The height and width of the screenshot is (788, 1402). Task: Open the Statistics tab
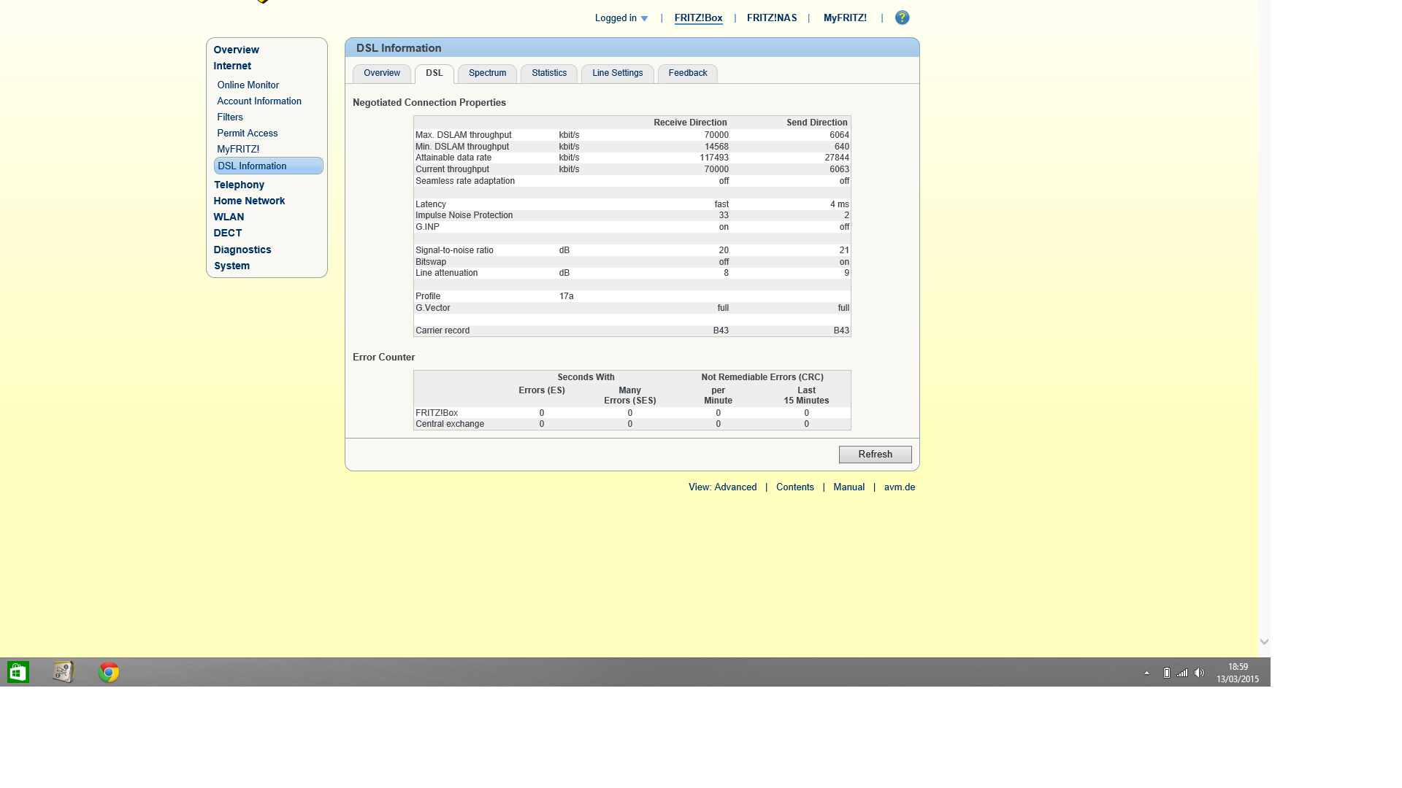548,73
